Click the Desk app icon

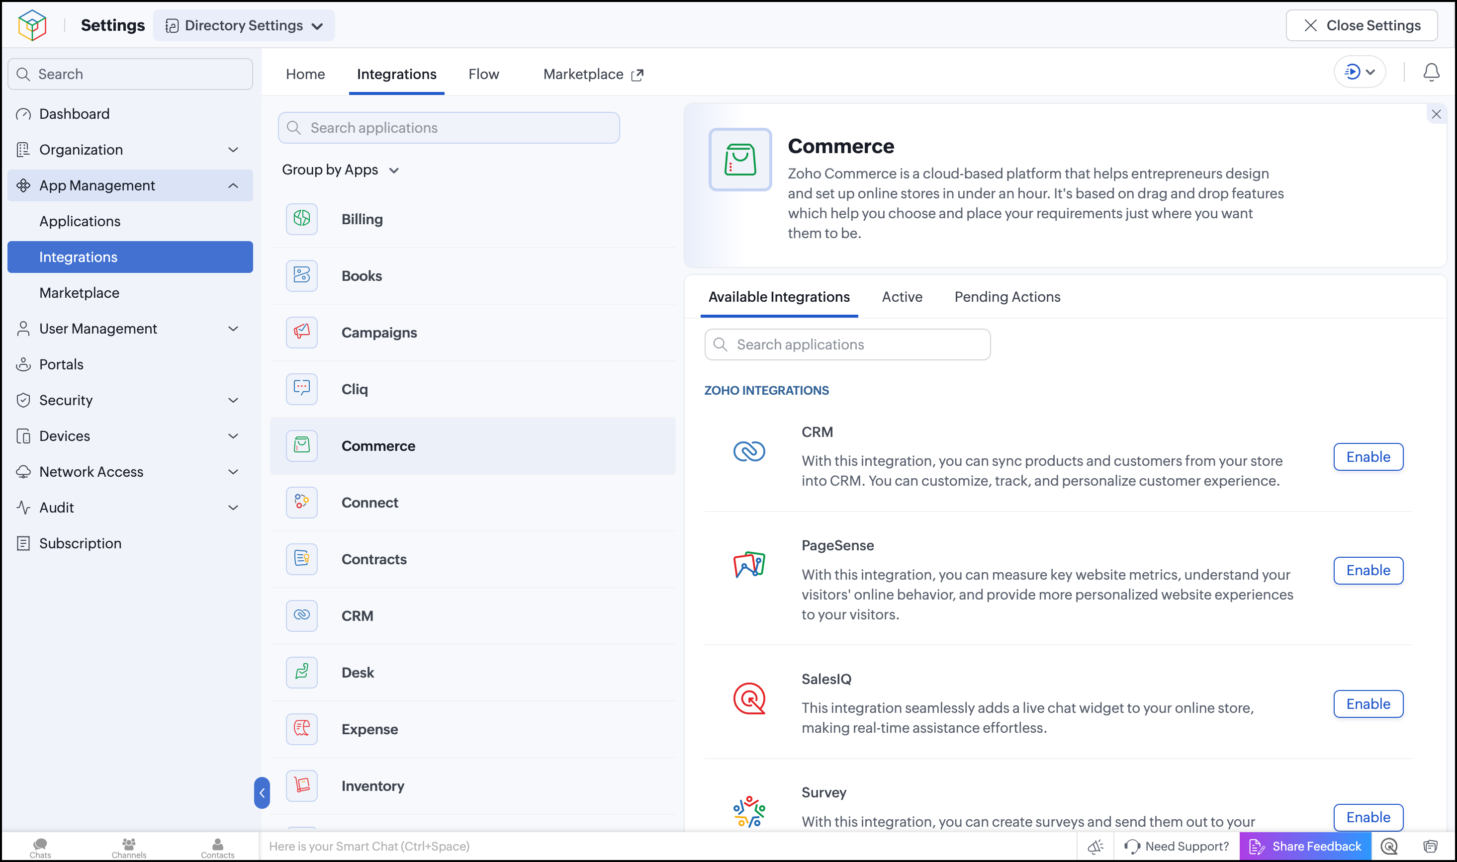pyautogui.click(x=301, y=672)
